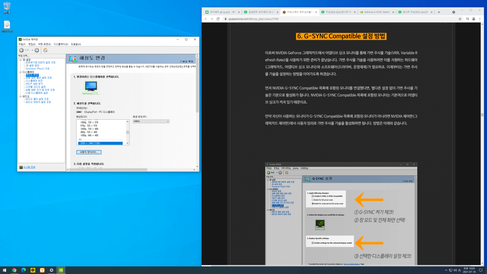This screenshot has height=274, width=487.
Task: Click Chrome back button
Action: (206, 19)
